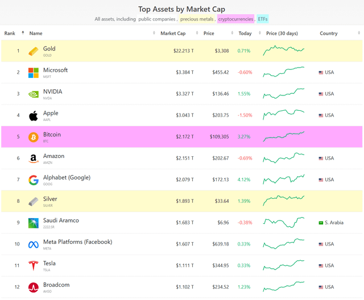Click the Broadcom logo icon
Viewport: 364px width, 300px height.
tap(34, 287)
